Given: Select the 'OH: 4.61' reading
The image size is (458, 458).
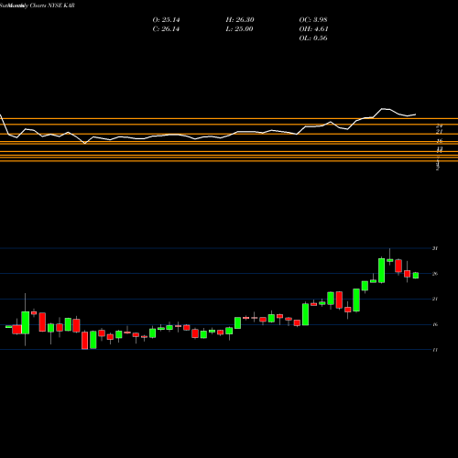Looking at the screenshot, I should click(x=313, y=29).
